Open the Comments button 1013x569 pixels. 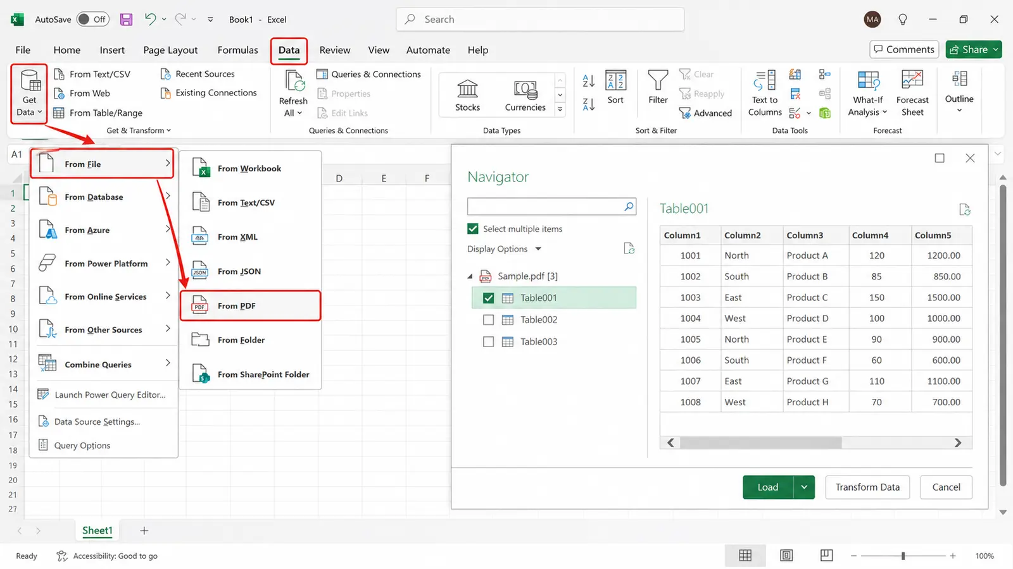904,49
